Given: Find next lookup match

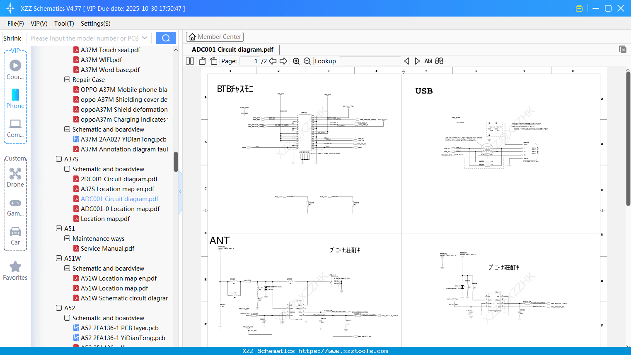Looking at the screenshot, I should [417, 61].
